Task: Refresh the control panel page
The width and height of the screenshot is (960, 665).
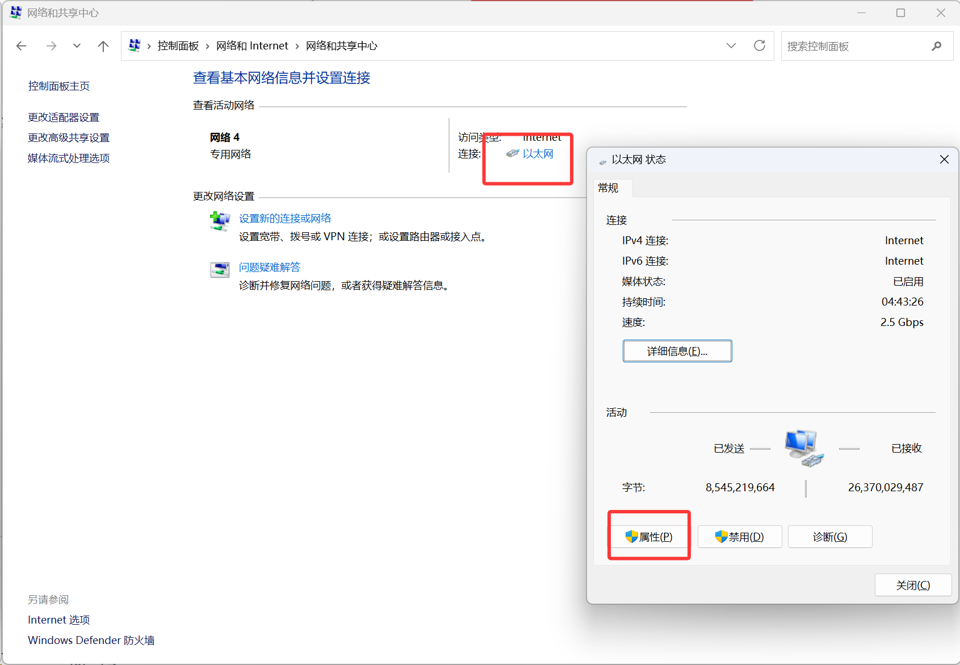Action: pyautogui.click(x=759, y=46)
